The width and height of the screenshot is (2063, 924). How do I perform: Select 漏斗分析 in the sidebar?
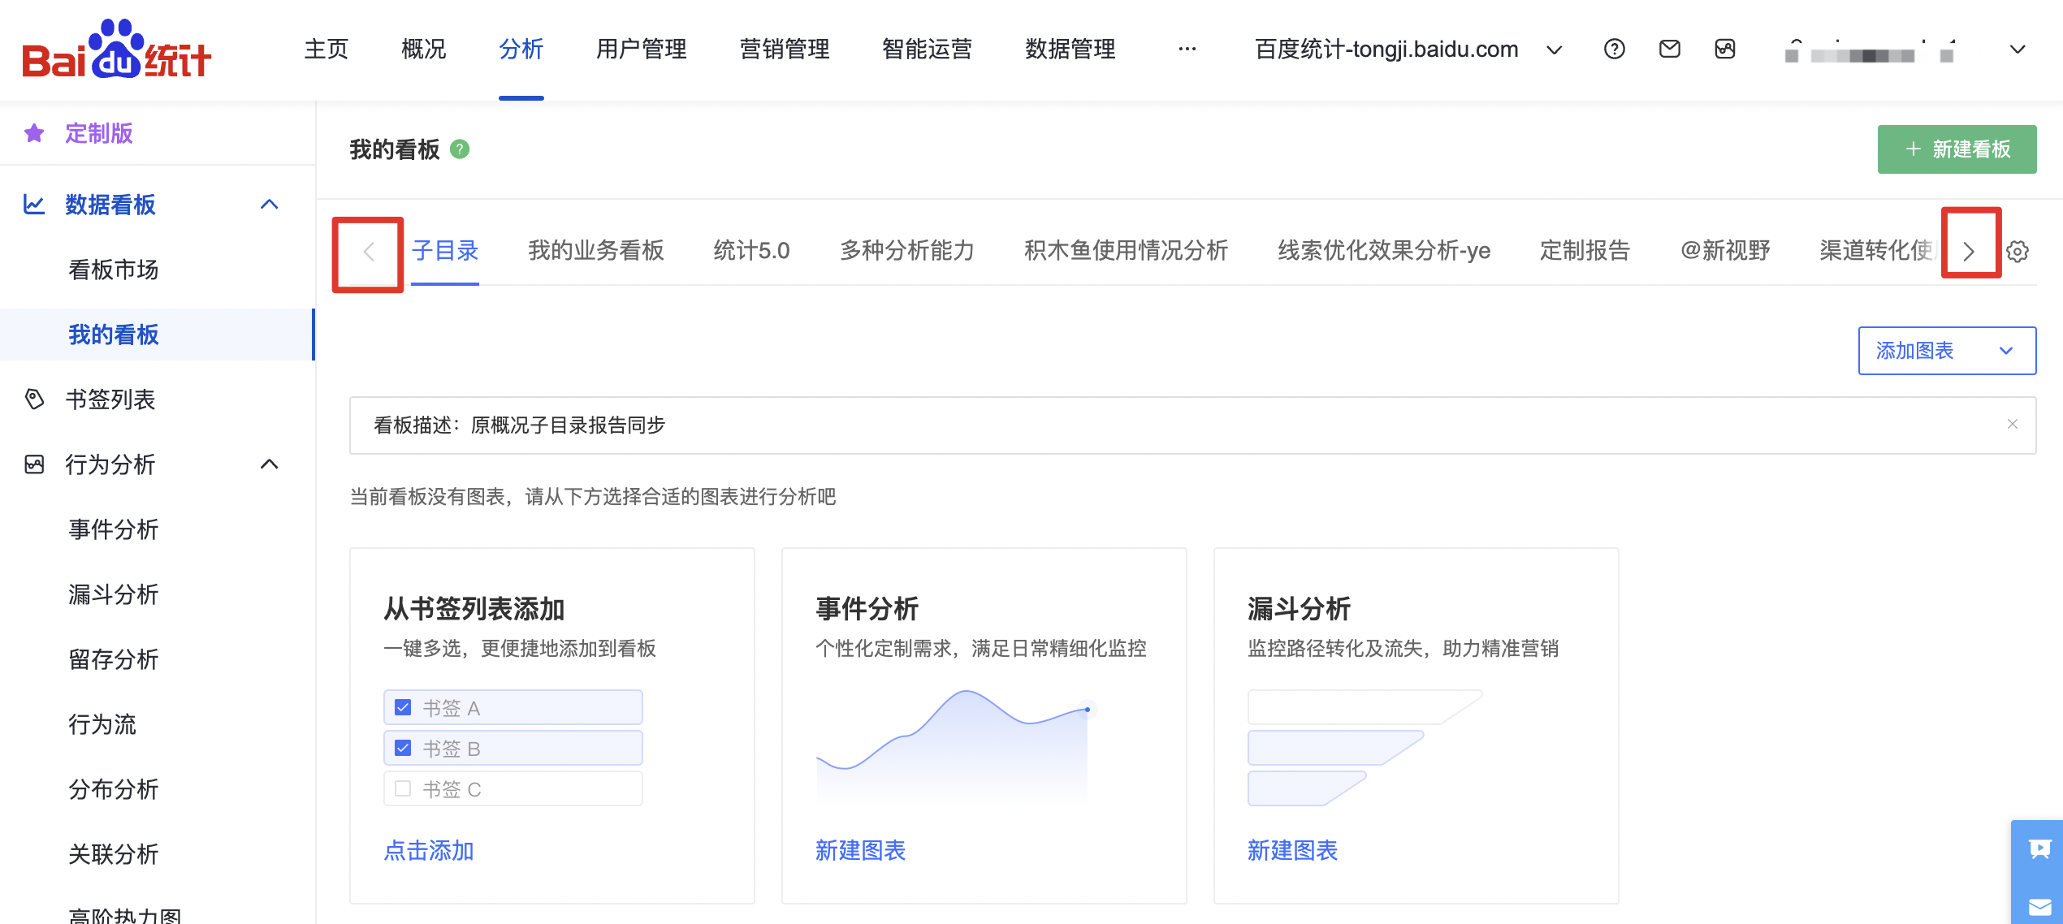point(114,594)
